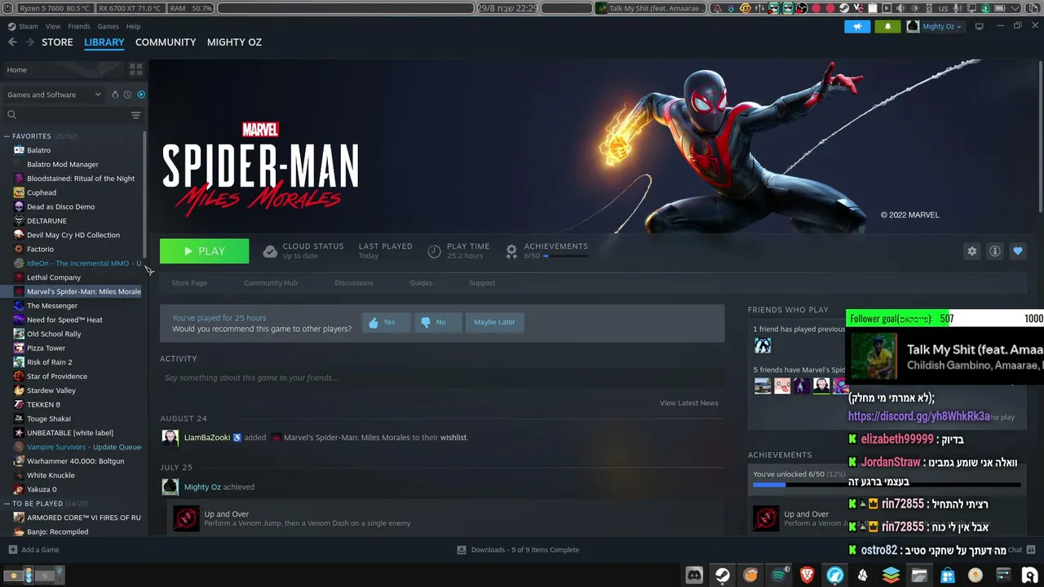
Task: Open the file manager from taskbar
Action: coord(920,575)
